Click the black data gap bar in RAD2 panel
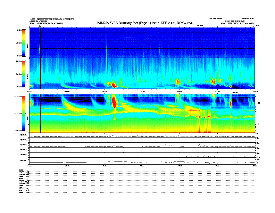 tap(41, 34)
